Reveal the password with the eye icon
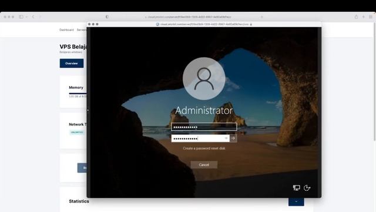Image resolution: width=376 pixels, height=212 pixels. click(226, 138)
